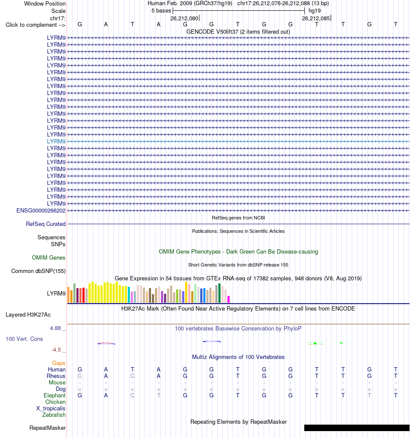Screen dimensions: 410x438
Task: Open 'Repeating Elements by RepeatMasker' title
Action: tap(238, 422)
